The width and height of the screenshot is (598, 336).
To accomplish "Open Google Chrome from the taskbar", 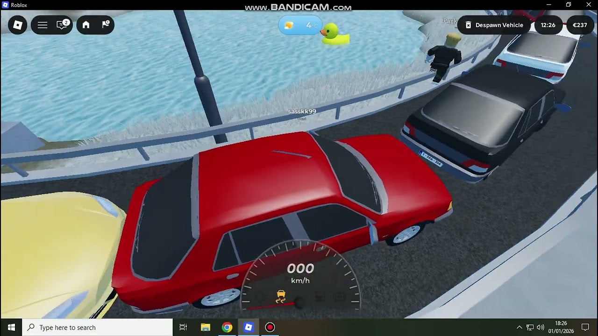I will tap(227, 327).
